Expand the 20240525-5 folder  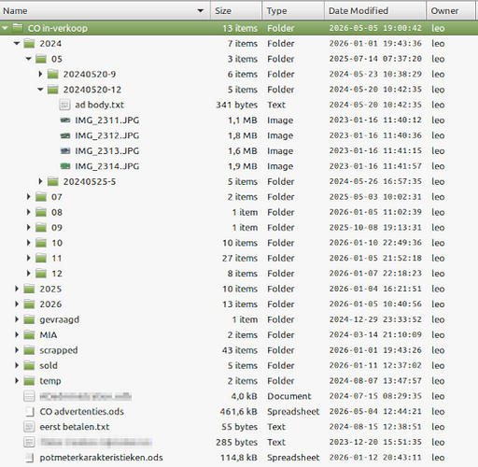tap(40, 181)
